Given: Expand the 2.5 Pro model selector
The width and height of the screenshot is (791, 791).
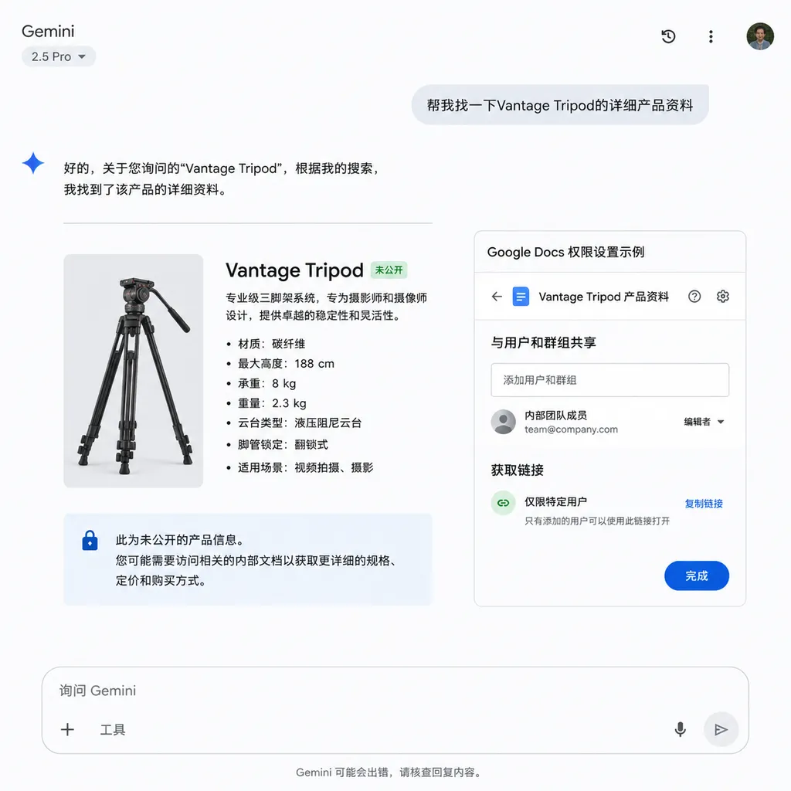Looking at the screenshot, I should 59,56.
